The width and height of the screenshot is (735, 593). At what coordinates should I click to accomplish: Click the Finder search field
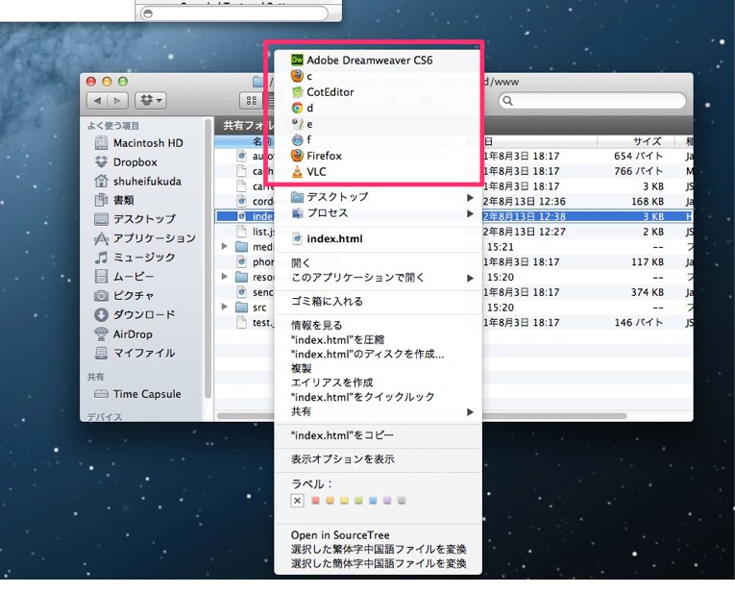click(593, 100)
